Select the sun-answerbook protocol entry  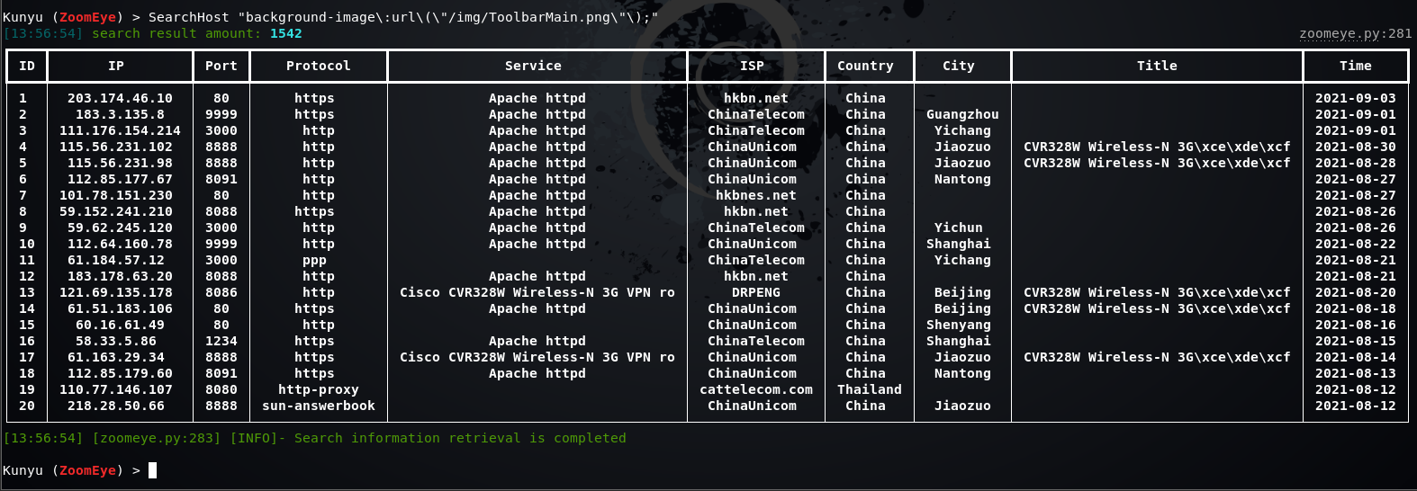point(319,406)
